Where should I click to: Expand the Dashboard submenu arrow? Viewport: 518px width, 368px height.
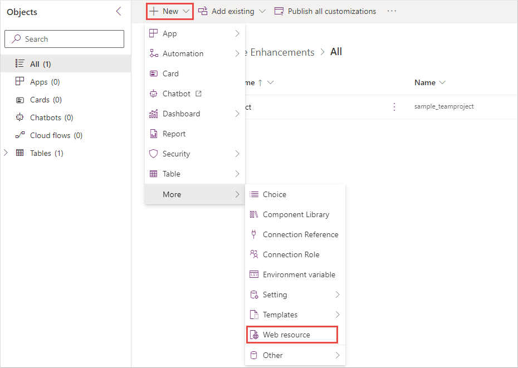click(x=237, y=114)
